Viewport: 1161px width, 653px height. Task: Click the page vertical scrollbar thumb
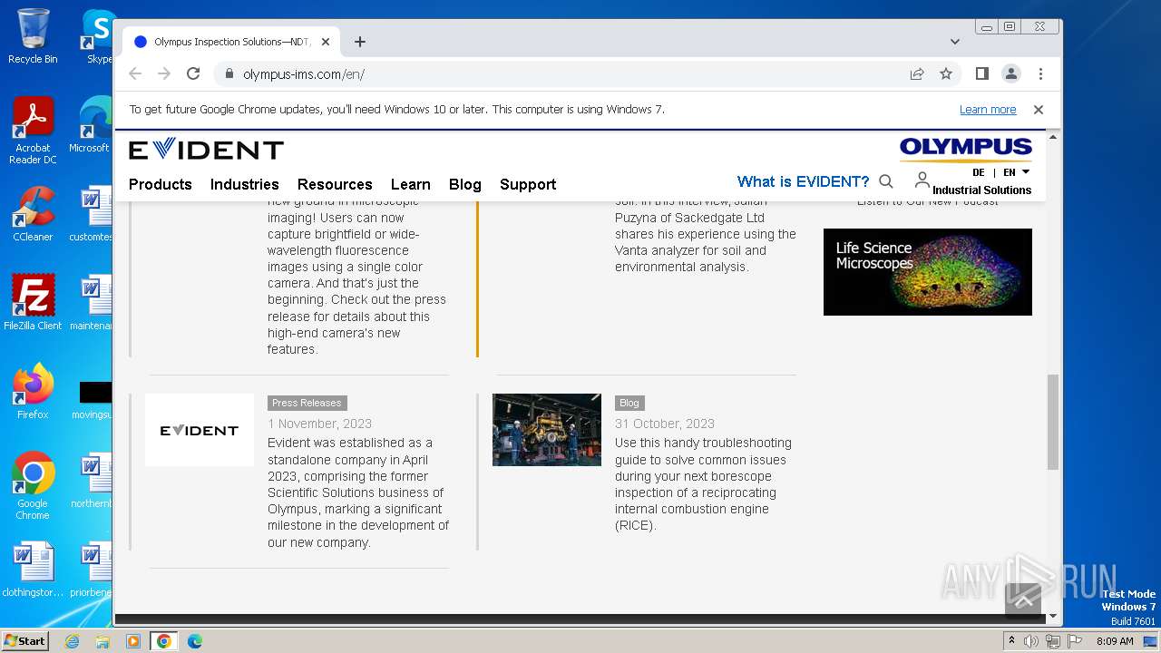[x=1053, y=422]
